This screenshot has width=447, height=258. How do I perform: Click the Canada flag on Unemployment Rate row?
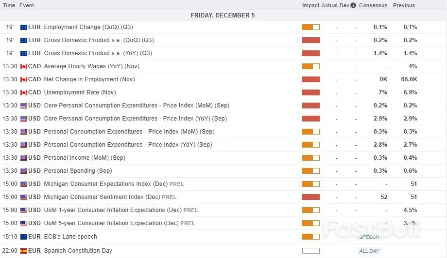pyautogui.click(x=23, y=92)
